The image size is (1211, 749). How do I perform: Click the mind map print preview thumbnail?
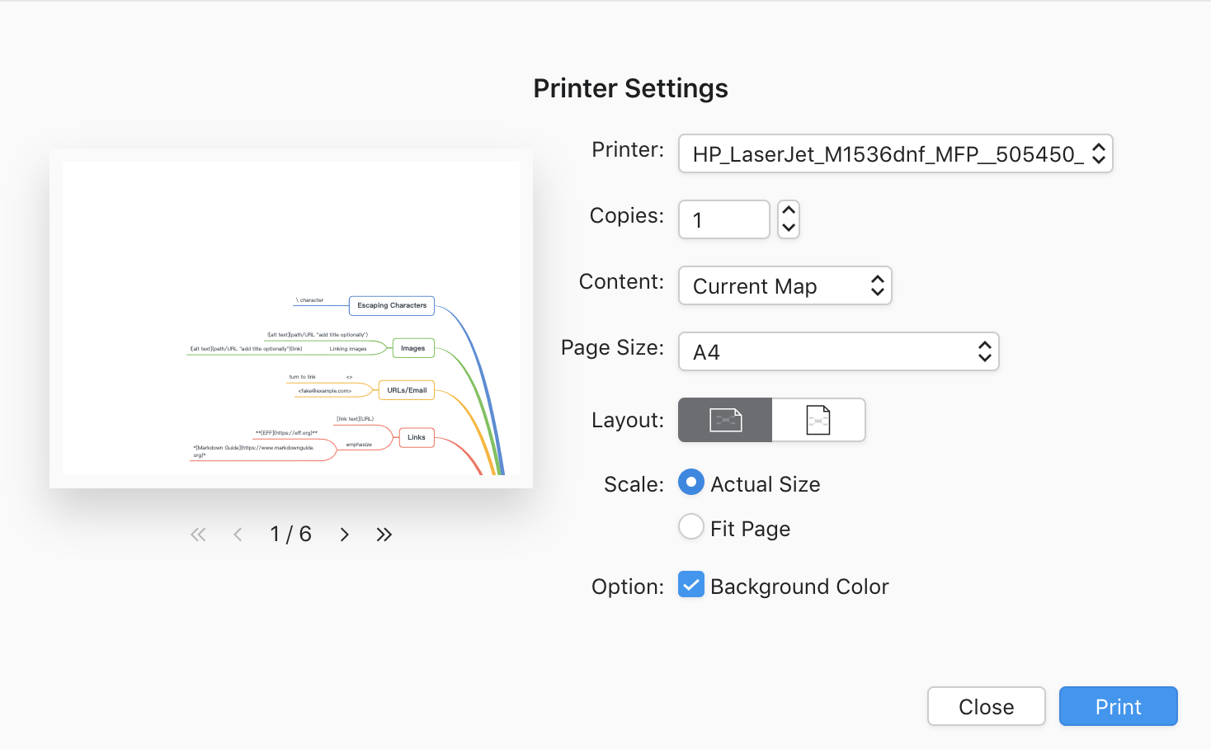coord(291,318)
